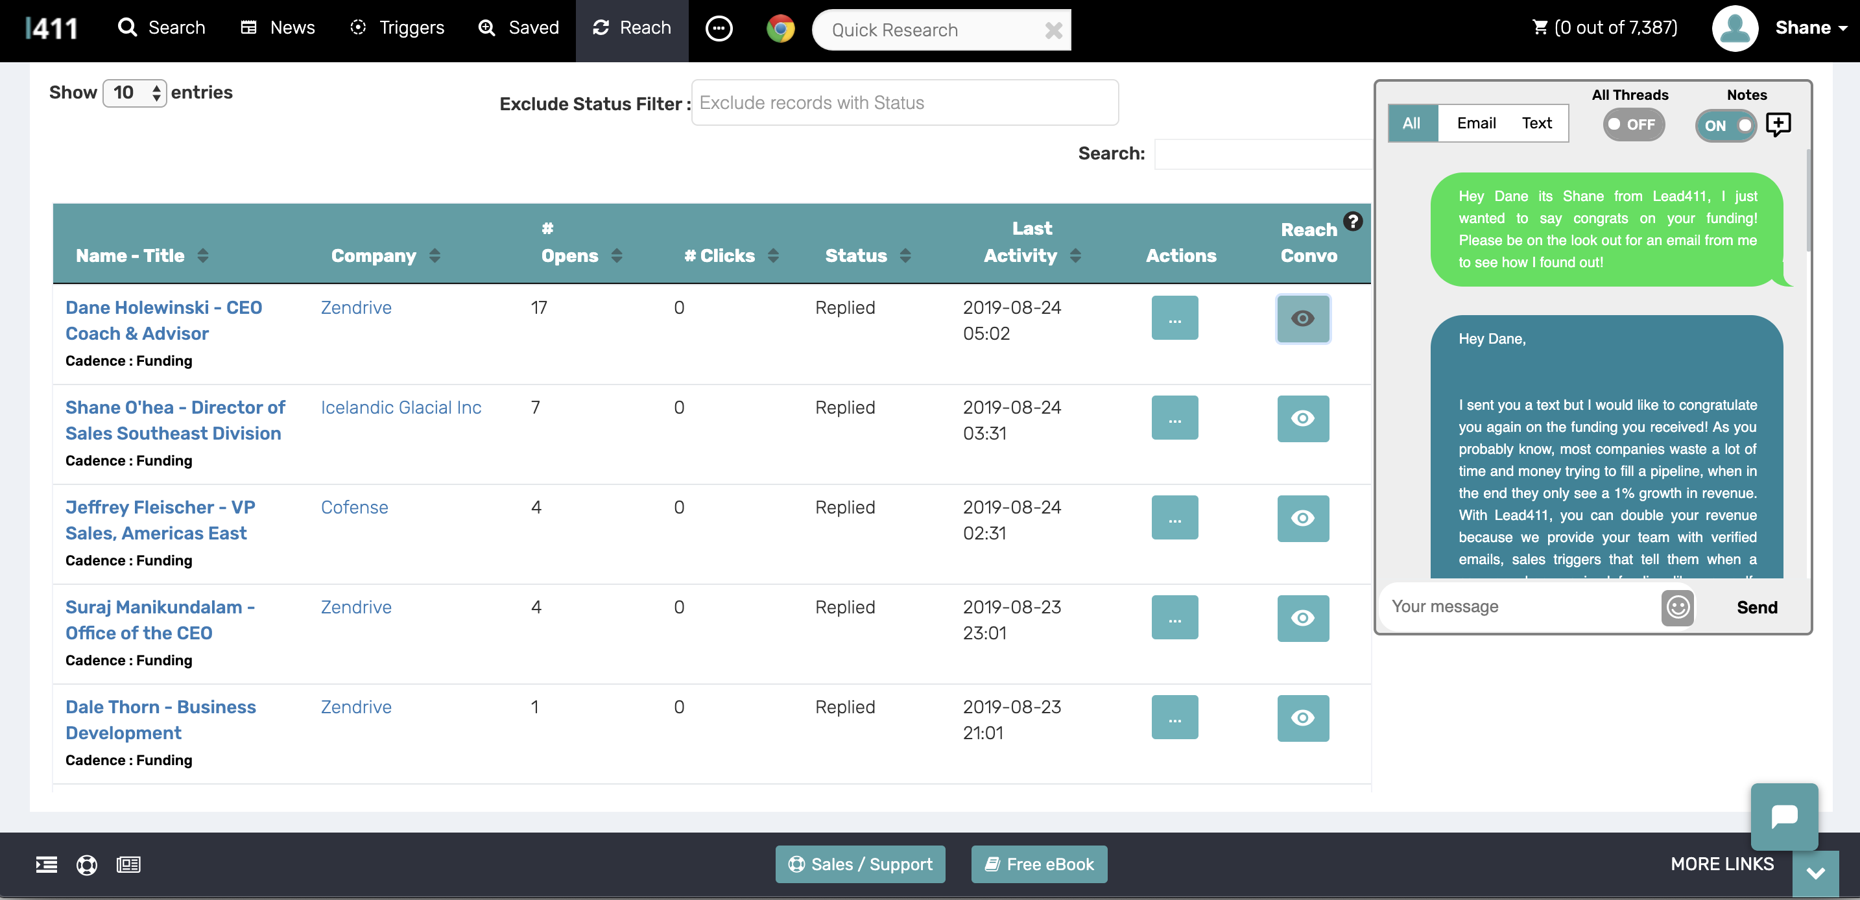Click the lifebuoy support icon in footer
The width and height of the screenshot is (1860, 900).
click(x=87, y=864)
